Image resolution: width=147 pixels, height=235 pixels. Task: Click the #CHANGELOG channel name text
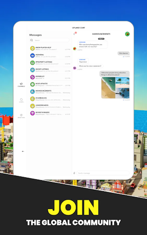point(41,98)
